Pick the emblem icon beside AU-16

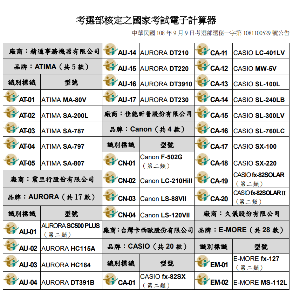[110, 81]
